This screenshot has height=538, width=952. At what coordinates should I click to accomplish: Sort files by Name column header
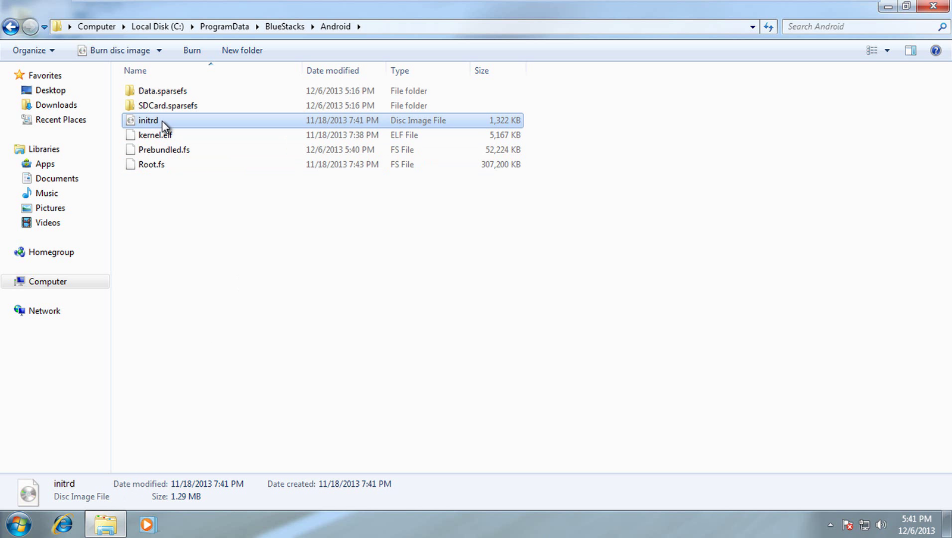[x=211, y=71]
